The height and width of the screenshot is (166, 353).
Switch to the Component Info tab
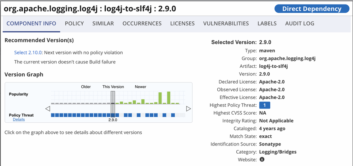click(31, 24)
